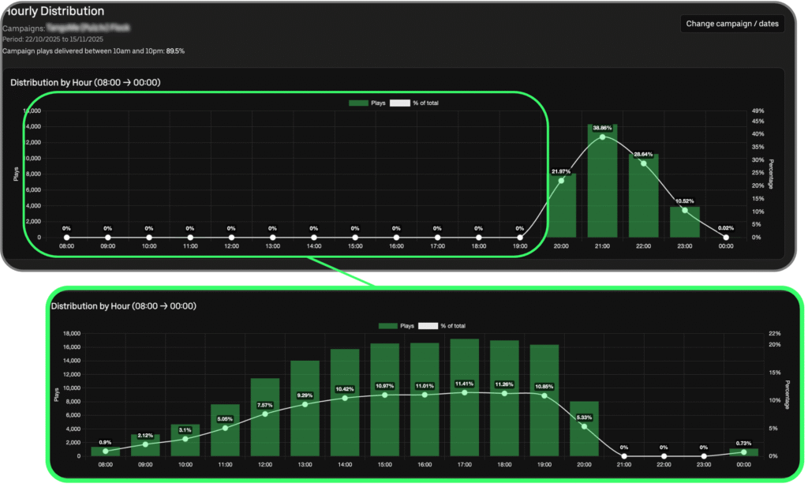Click the 0.02% data point at 00:00 in top chart

(x=726, y=238)
